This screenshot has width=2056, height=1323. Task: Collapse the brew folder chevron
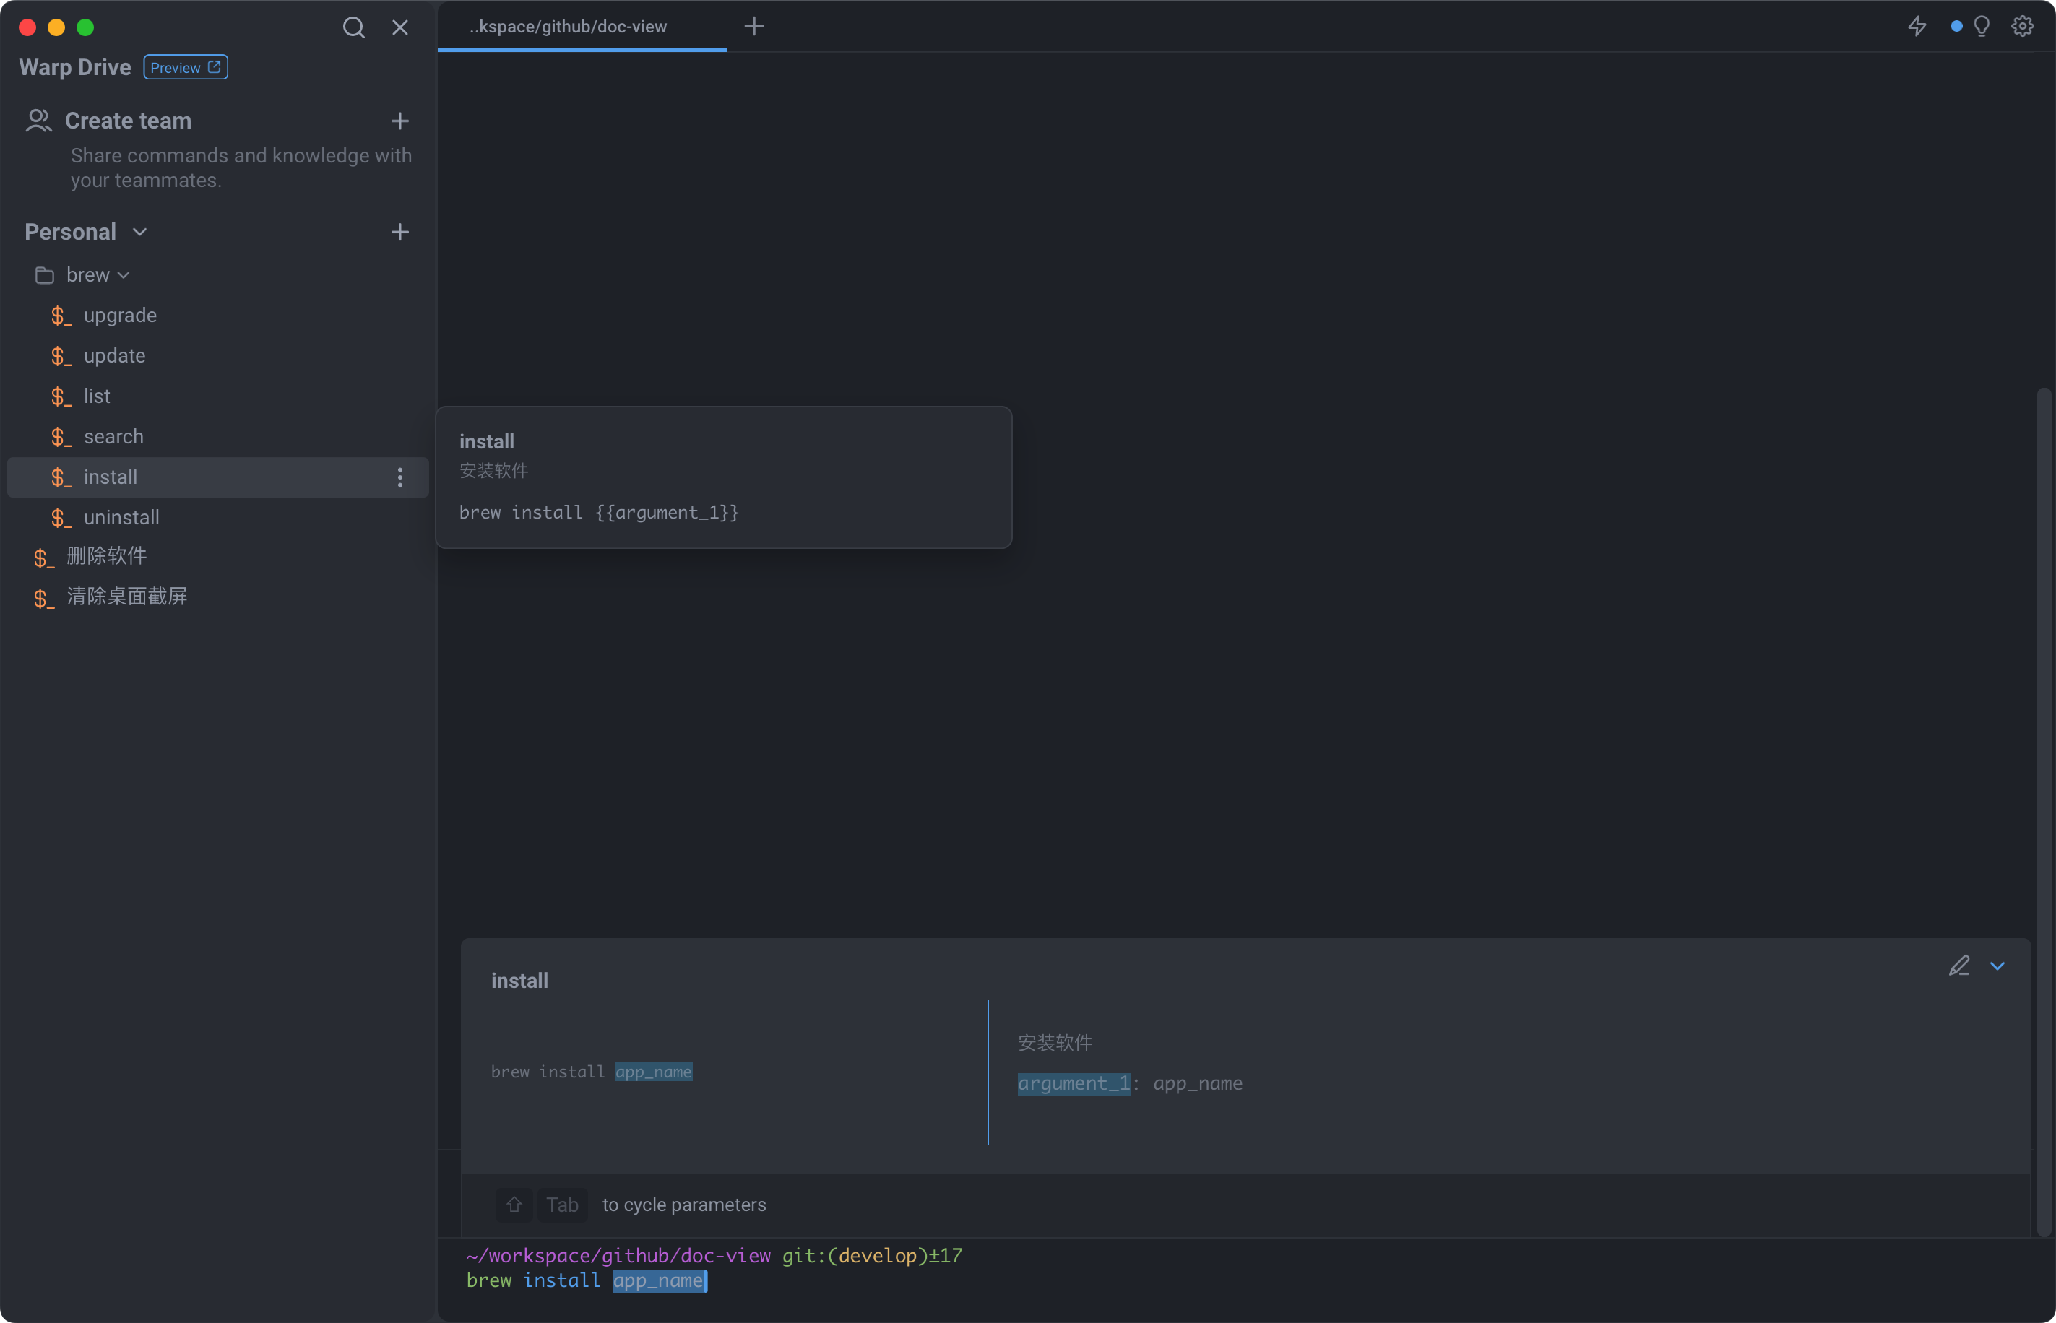pyautogui.click(x=124, y=275)
